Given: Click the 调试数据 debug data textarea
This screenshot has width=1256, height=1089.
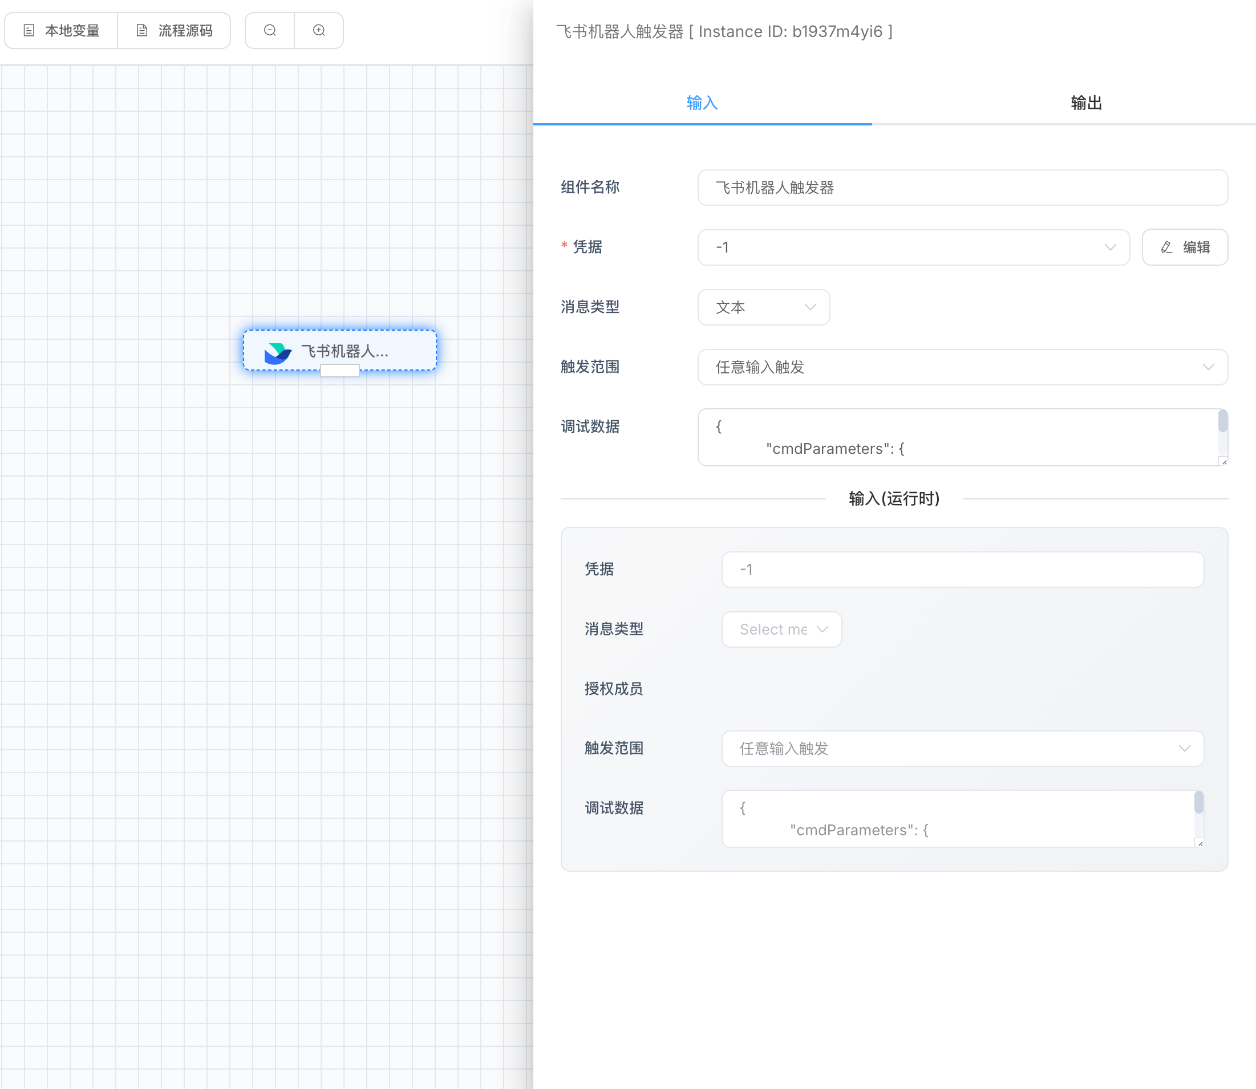Looking at the screenshot, I should pos(954,437).
